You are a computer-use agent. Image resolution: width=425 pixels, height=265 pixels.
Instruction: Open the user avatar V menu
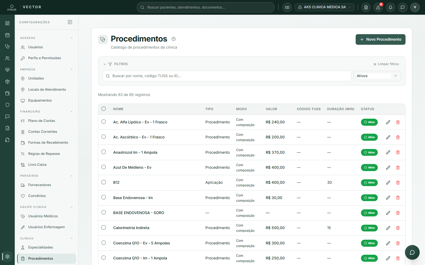point(415,7)
